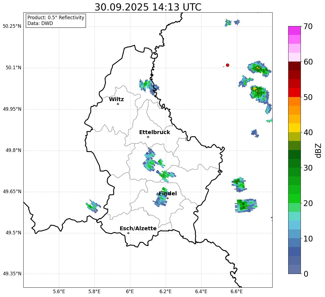Click the colorbar tick label 40
Screen dimensions: 325x297
[x=308, y=132]
